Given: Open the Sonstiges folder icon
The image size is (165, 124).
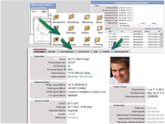Looking at the screenshot, I should (x=71, y=28).
